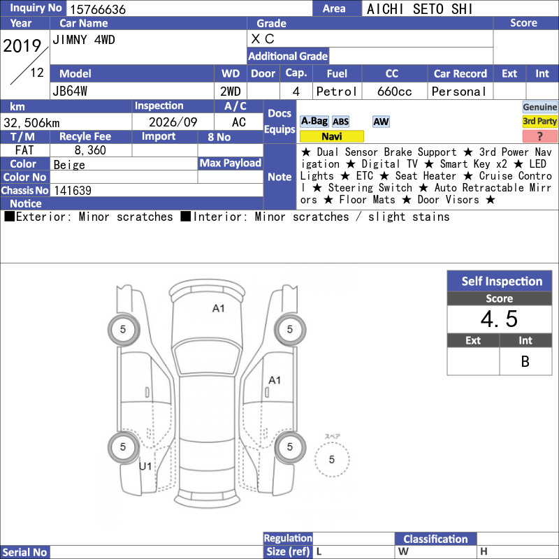Viewport: 559px width, 559px height.
Task: Click the spare tire circle marked 5
Action: (x=332, y=459)
